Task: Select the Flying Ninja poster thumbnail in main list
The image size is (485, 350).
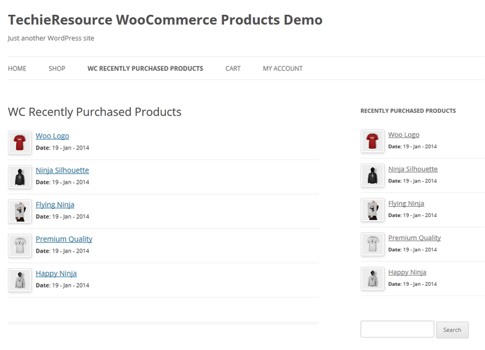Action: tap(20, 211)
